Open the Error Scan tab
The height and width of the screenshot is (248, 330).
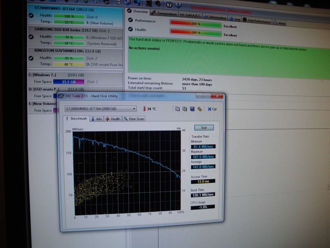coord(134,119)
